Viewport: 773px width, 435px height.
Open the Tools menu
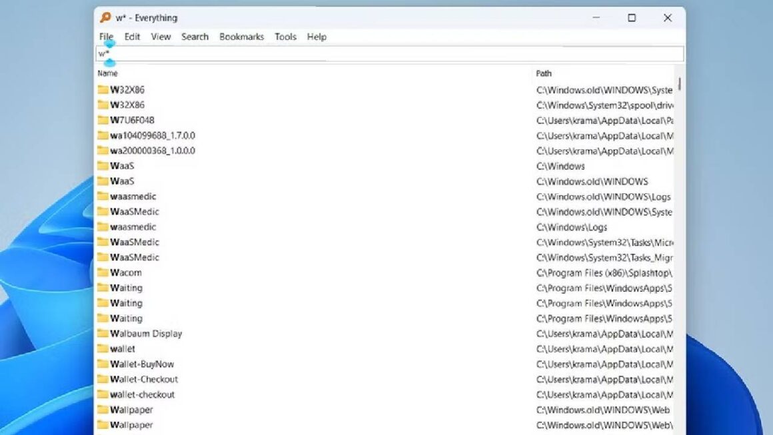point(285,37)
